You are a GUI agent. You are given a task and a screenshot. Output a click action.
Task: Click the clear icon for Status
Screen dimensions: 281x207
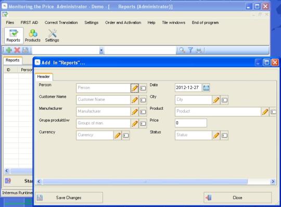pyautogui.click(x=225, y=135)
